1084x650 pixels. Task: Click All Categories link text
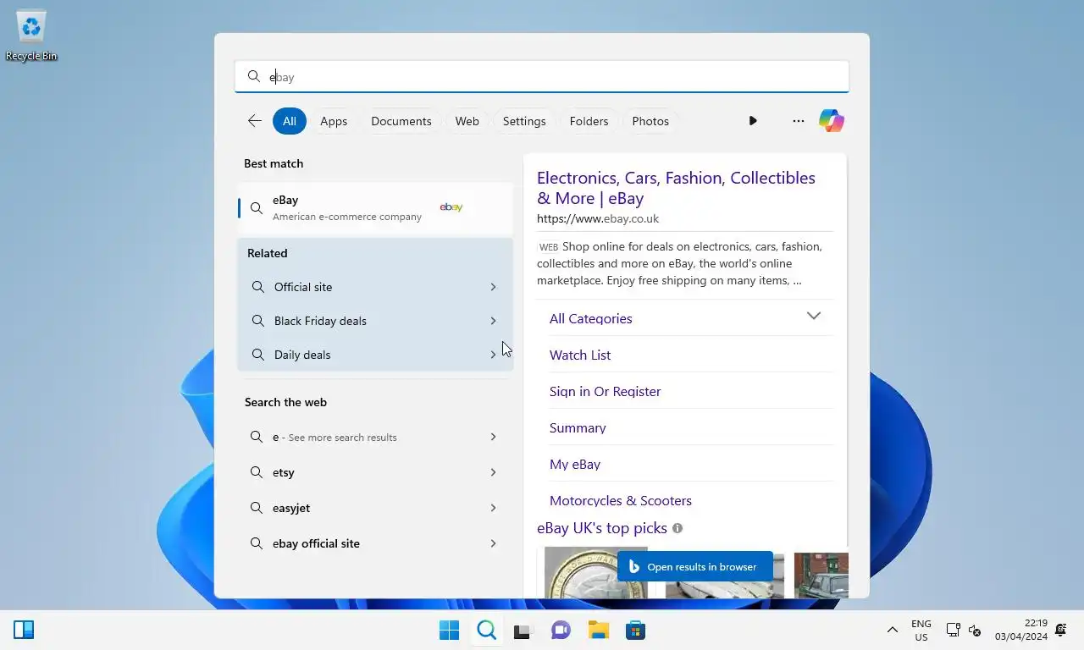591,318
